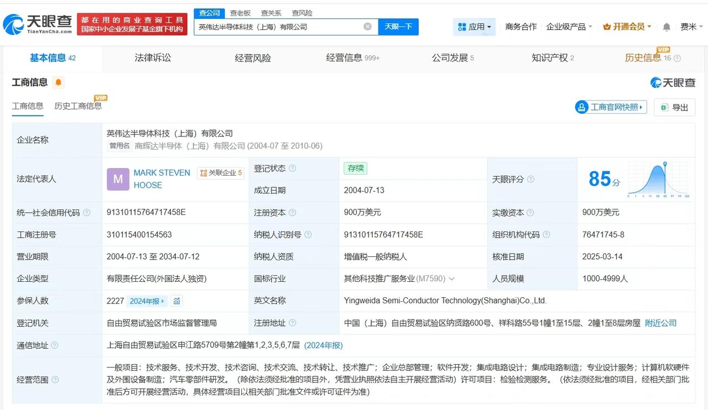Viewport: 708px width, 410px height.
Task: Click the grid icon on 应用 menu
Action: click(x=461, y=27)
